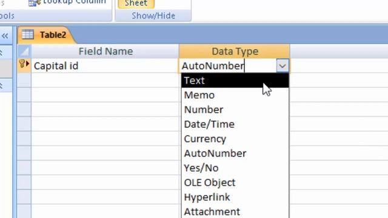This screenshot has height=218, width=388.
Task: Select OLE Object data type
Action: (x=235, y=183)
